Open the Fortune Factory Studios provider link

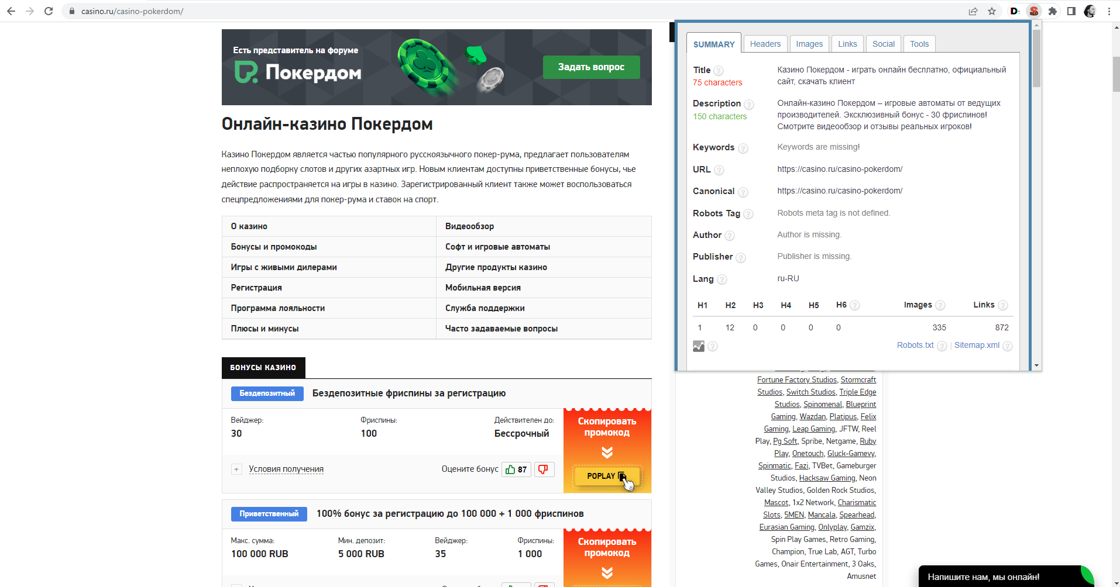coord(797,379)
